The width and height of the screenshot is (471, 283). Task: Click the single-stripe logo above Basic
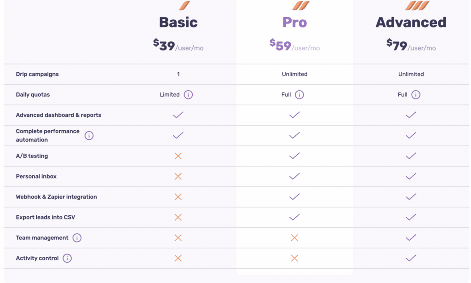tap(184, 6)
